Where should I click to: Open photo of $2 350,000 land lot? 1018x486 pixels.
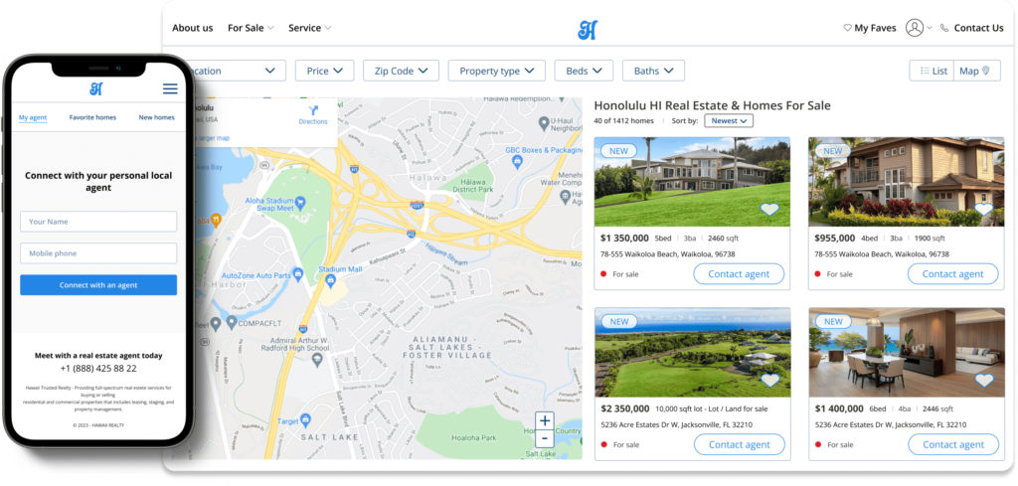693,353
